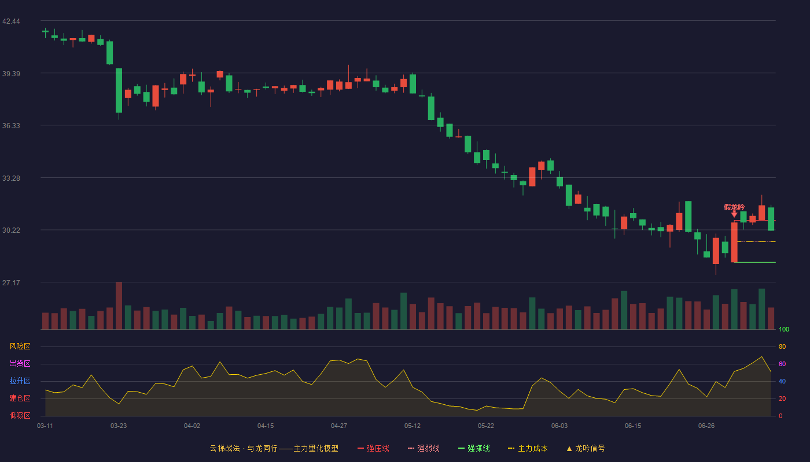
Task: Click the 建仓区 zone label
Action: [x=20, y=398]
